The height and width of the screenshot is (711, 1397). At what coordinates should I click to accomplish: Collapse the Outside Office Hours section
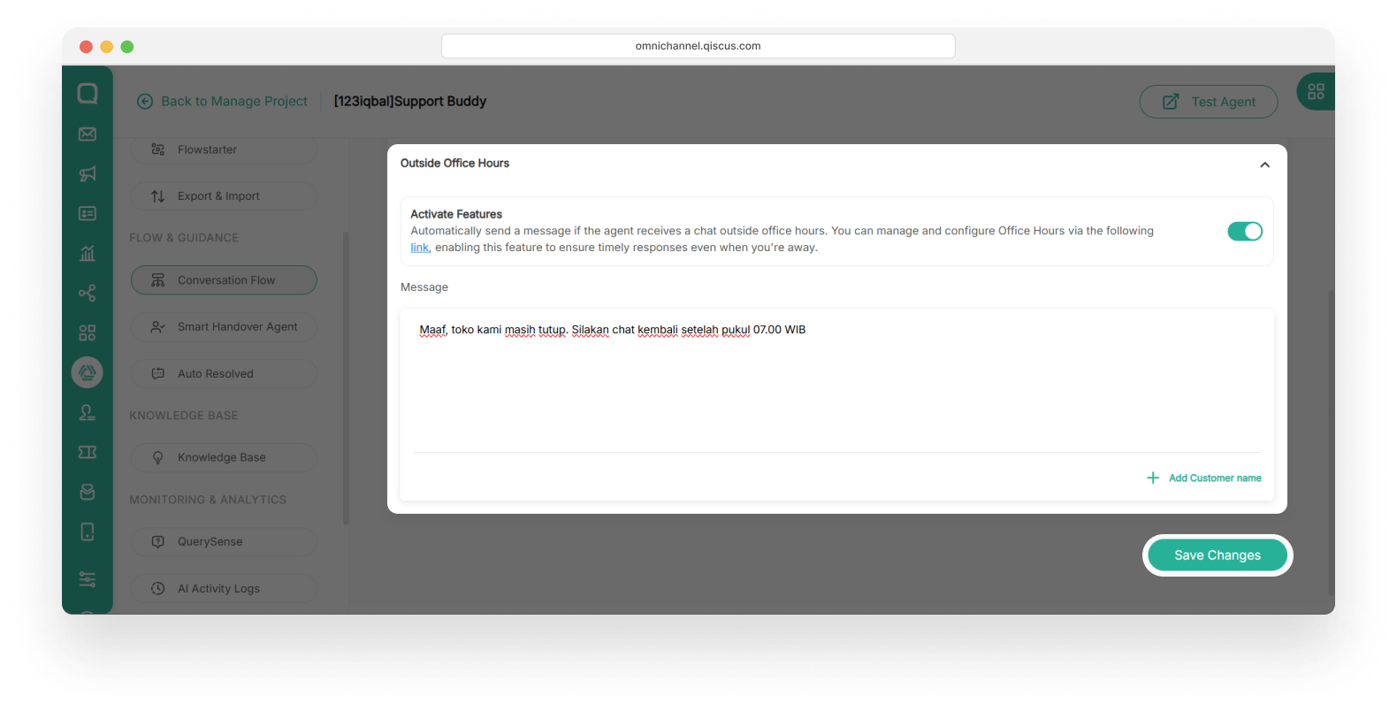coord(1264,164)
